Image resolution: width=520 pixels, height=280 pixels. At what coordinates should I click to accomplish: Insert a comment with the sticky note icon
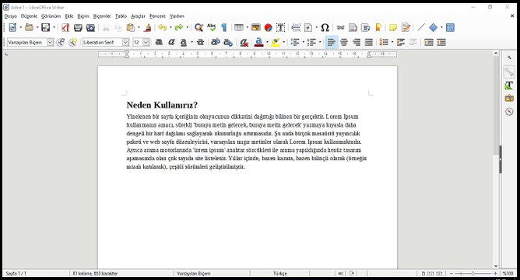click(393, 27)
